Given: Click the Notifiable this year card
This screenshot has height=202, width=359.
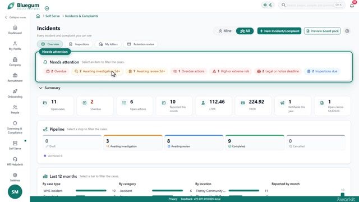Looking at the screenshot, I should point(293,105).
